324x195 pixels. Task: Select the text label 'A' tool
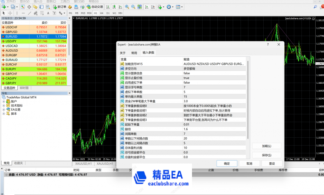48,13
